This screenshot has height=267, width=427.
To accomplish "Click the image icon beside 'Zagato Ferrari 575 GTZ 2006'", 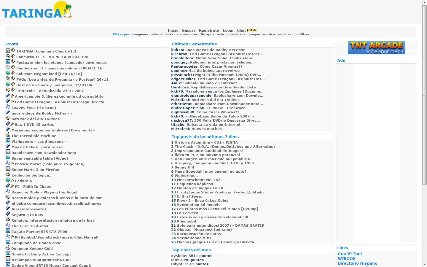I will coord(8,231).
